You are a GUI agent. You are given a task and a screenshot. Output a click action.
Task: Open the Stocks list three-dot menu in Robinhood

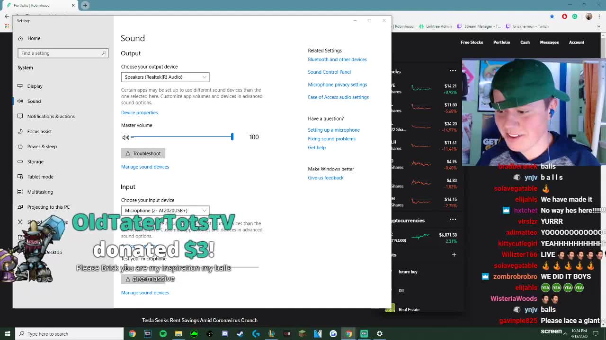pyautogui.click(x=453, y=71)
